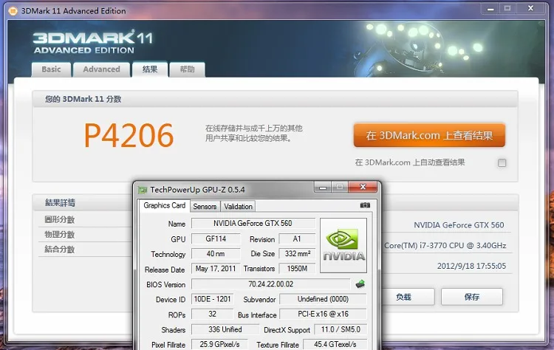Click the ROPs field 32
Viewport: 554px width, 350px height.
tap(212, 314)
